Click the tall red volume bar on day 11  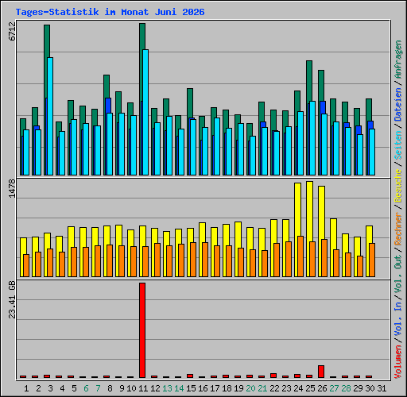click(142, 330)
